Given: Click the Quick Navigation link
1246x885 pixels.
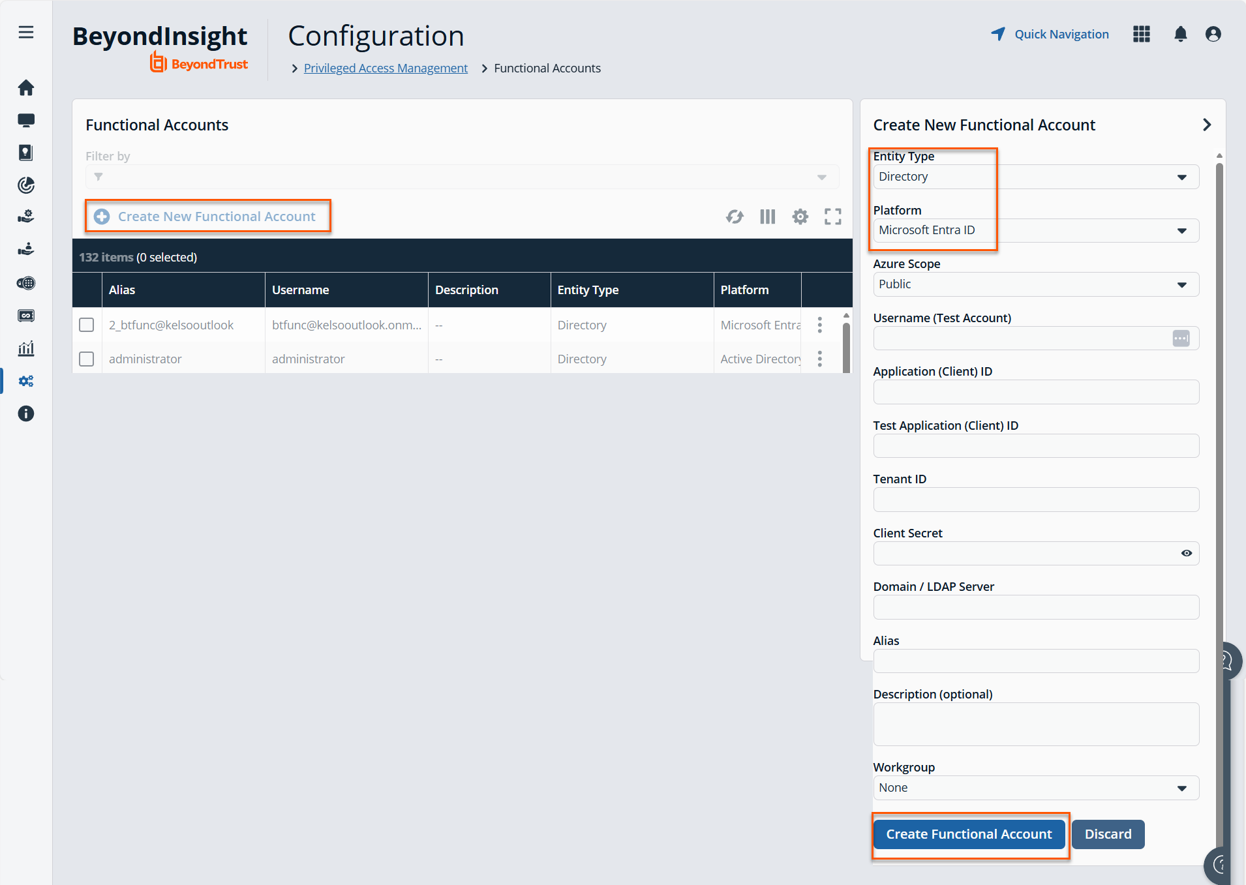Looking at the screenshot, I should (x=1050, y=34).
